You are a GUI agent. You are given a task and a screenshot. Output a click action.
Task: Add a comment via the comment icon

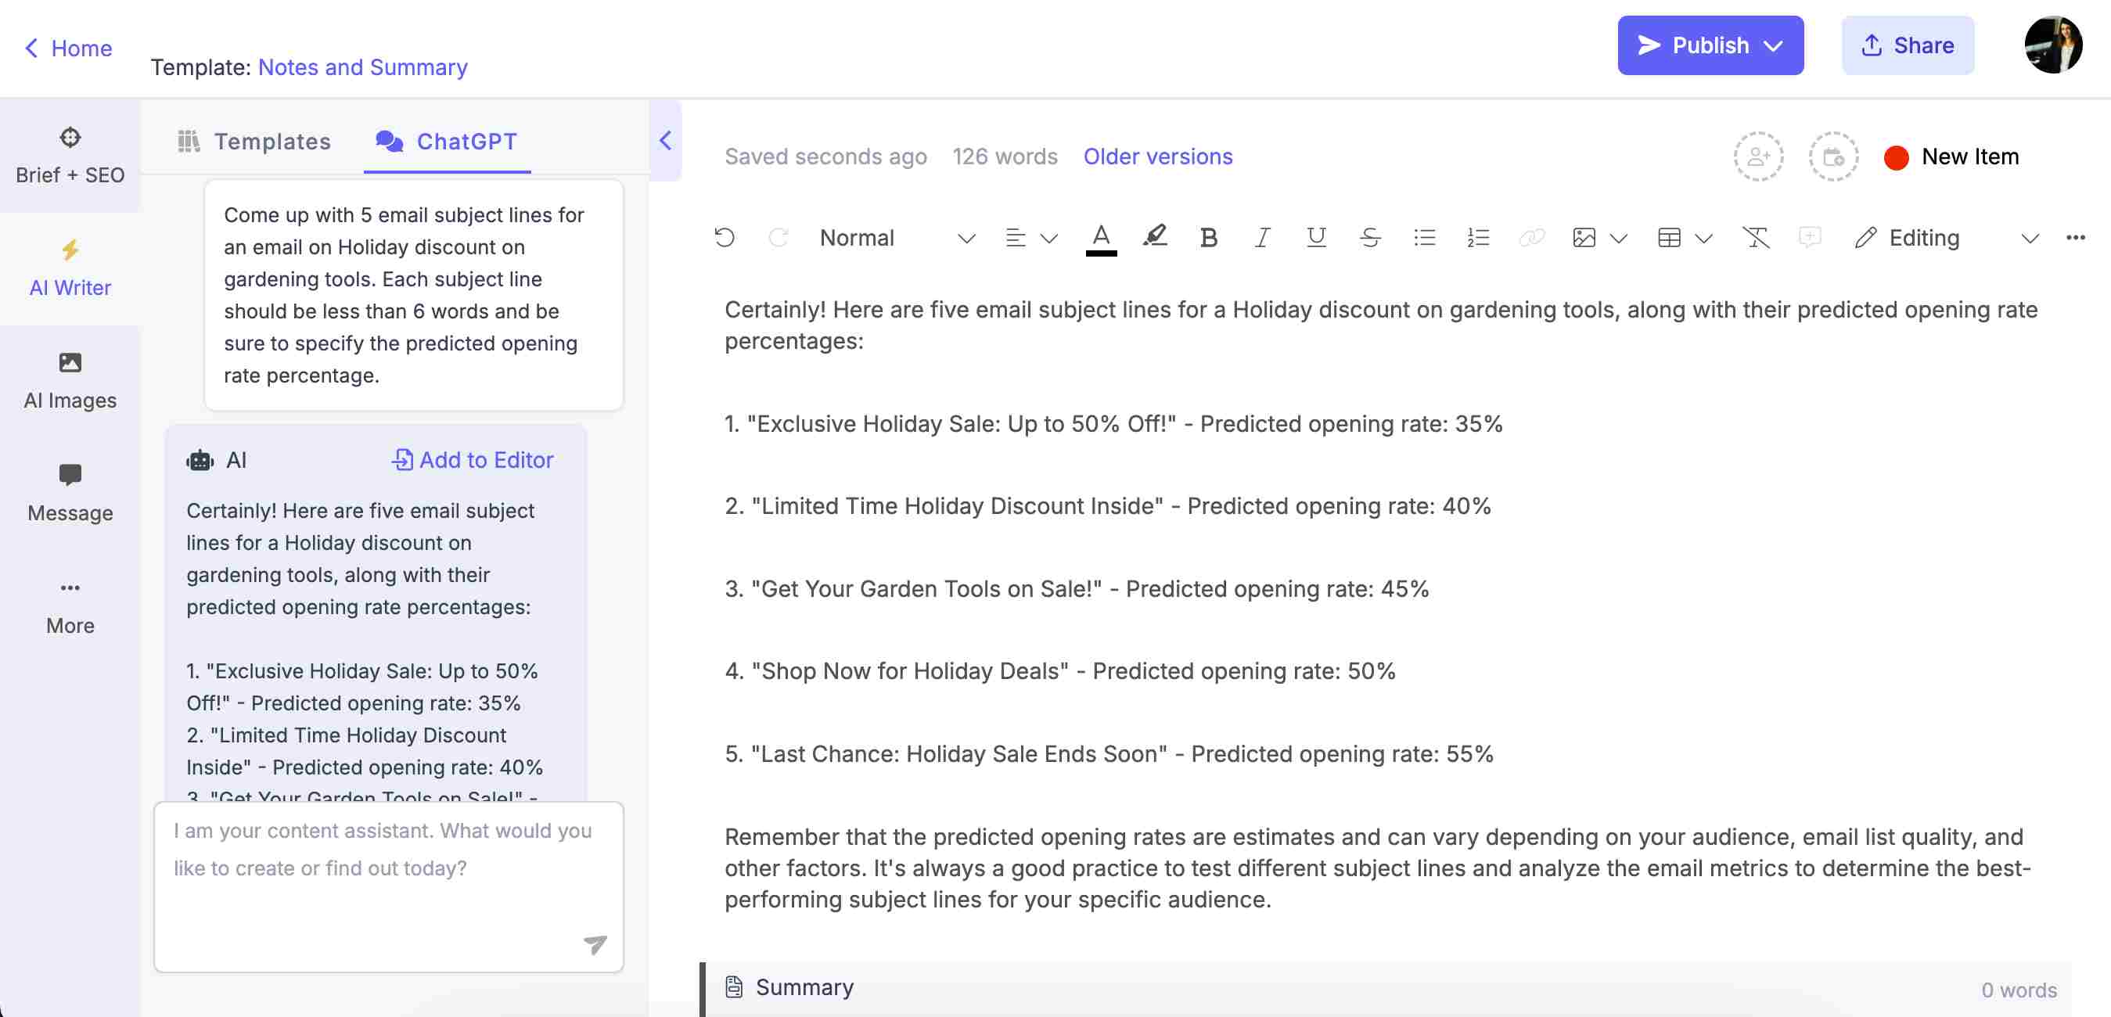pos(1810,238)
